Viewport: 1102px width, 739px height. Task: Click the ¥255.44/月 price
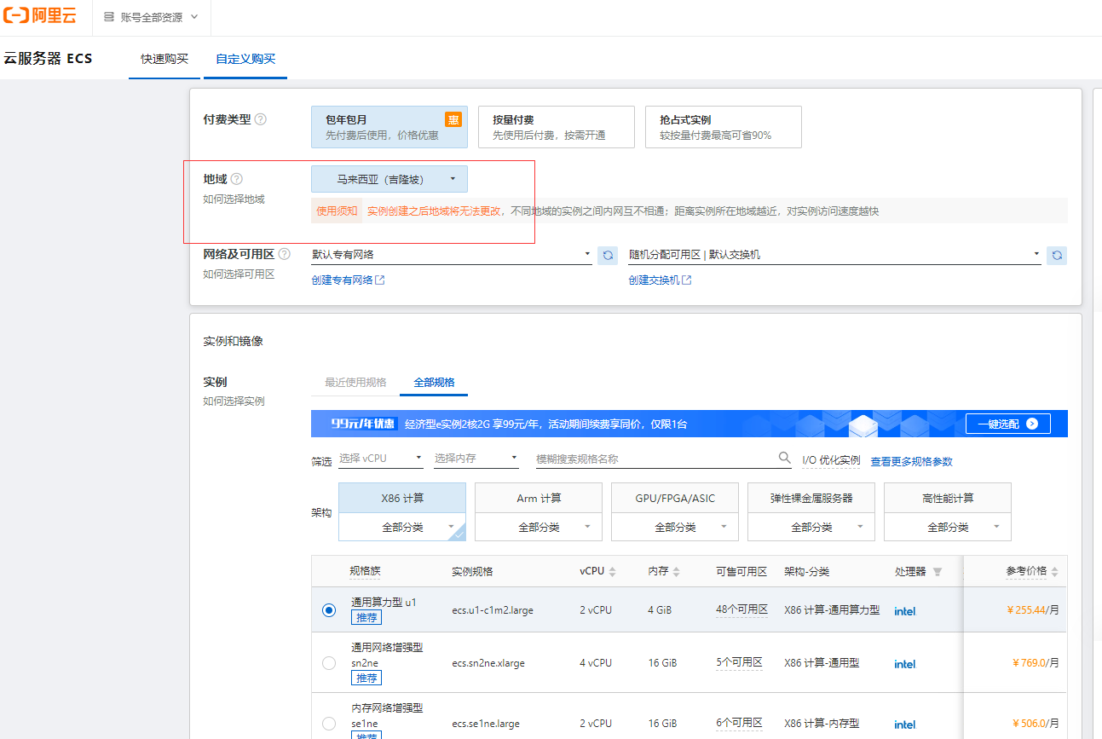tap(1033, 610)
